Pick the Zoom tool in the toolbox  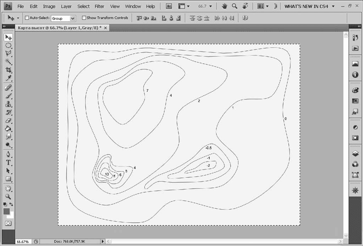click(x=8, y=196)
